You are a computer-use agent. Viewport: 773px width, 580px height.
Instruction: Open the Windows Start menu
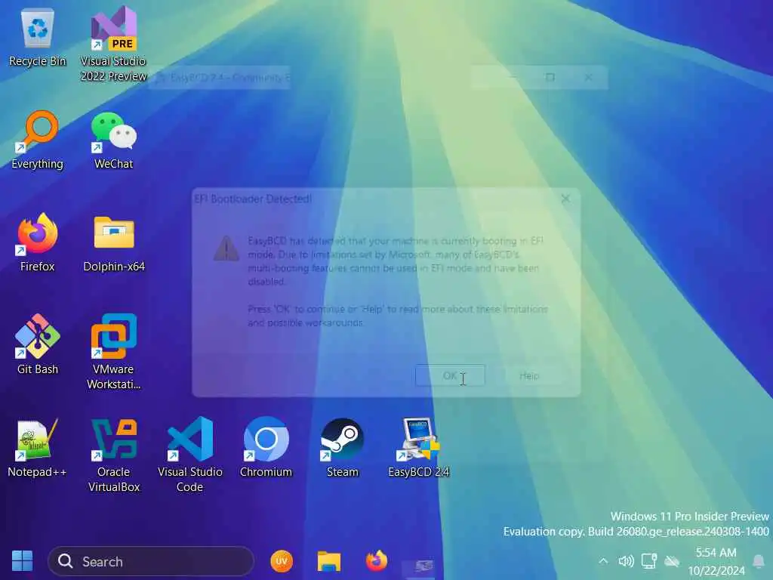pyautogui.click(x=22, y=561)
